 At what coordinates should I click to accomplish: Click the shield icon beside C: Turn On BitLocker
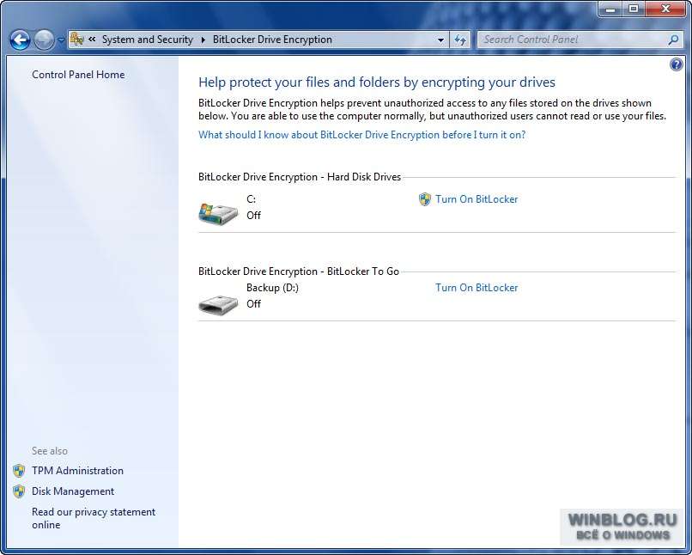click(x=424, y=199)
